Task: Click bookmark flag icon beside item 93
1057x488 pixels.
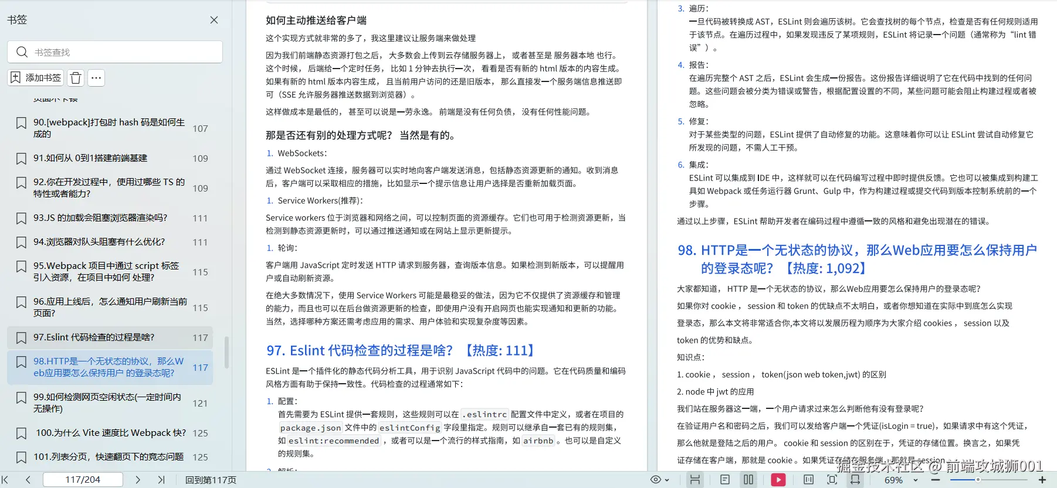Action: [x=21, y=219]
